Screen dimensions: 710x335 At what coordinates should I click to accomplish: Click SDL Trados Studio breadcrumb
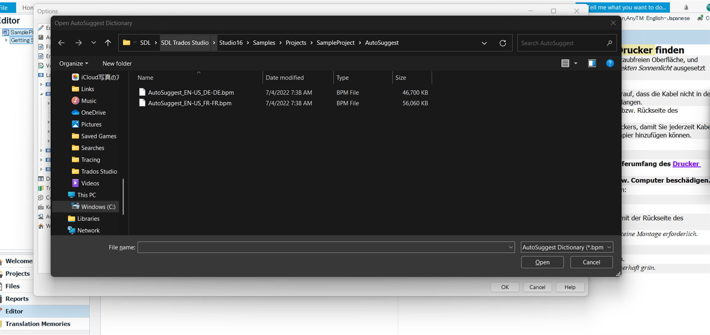[185, 43]
